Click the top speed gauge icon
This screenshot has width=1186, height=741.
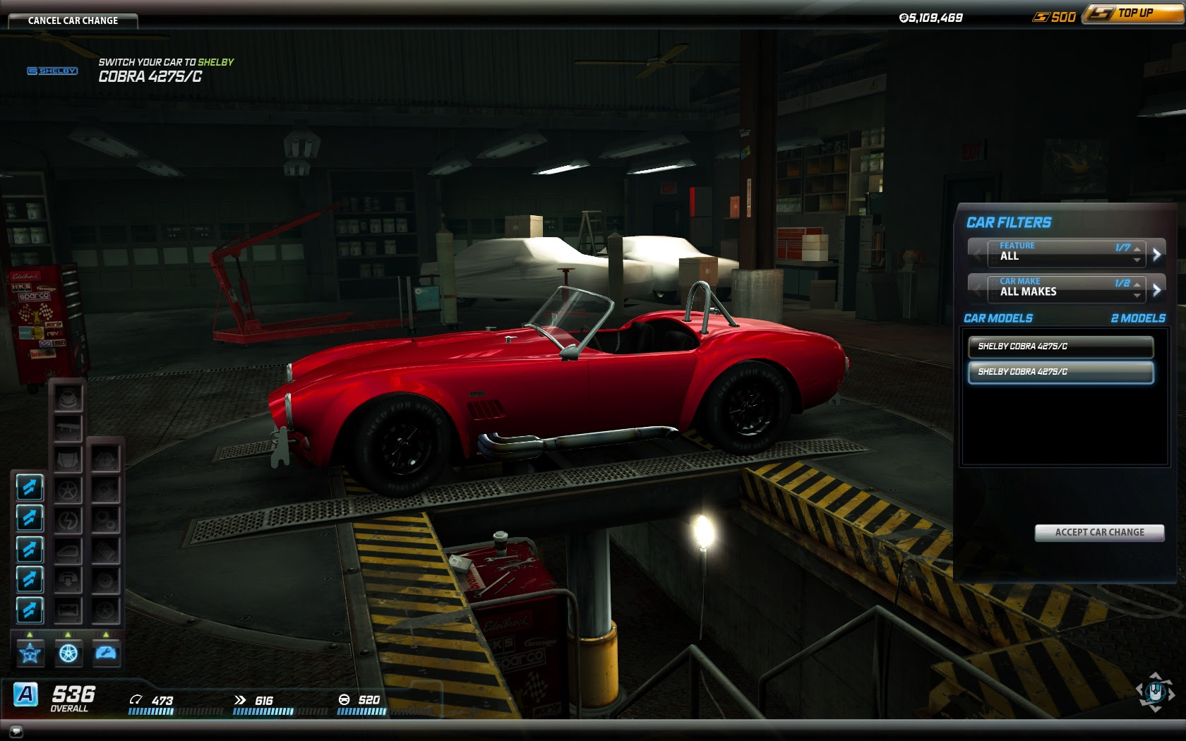tap(136, 699)
